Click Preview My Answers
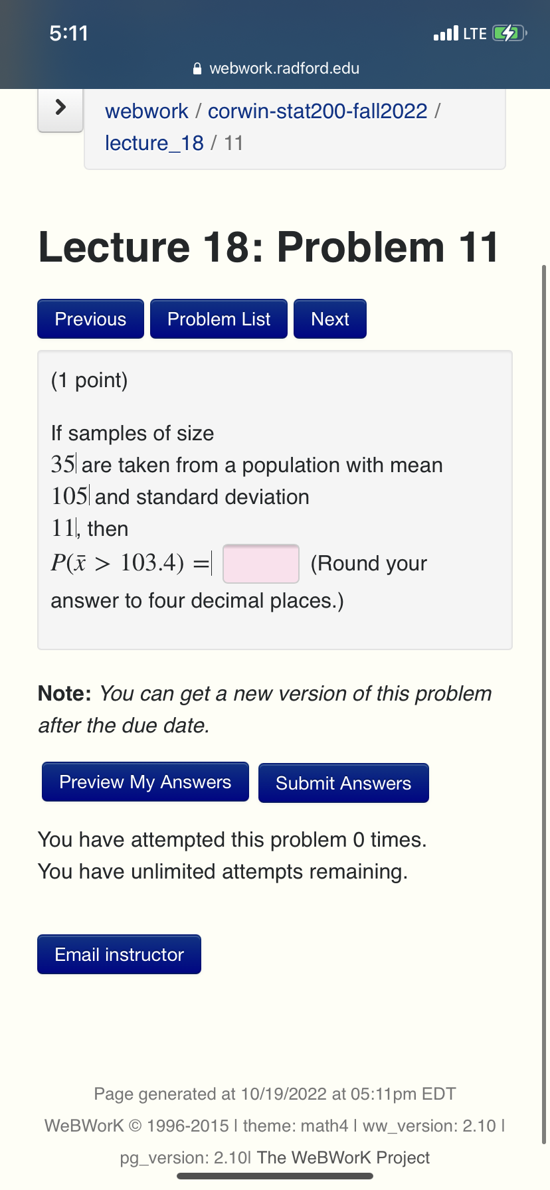550x1190 pixels. pyautogui.click(x=145, y=782)
